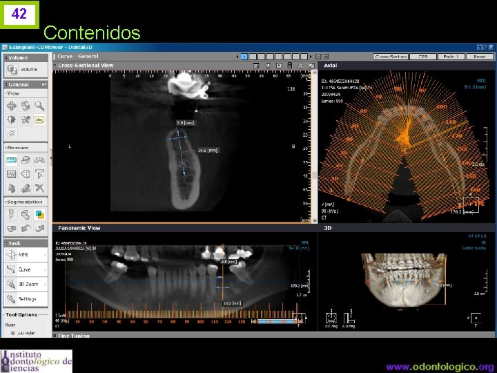497x373 pixels.
Task: Click the previous layout arrow
Action: (237, 57)
